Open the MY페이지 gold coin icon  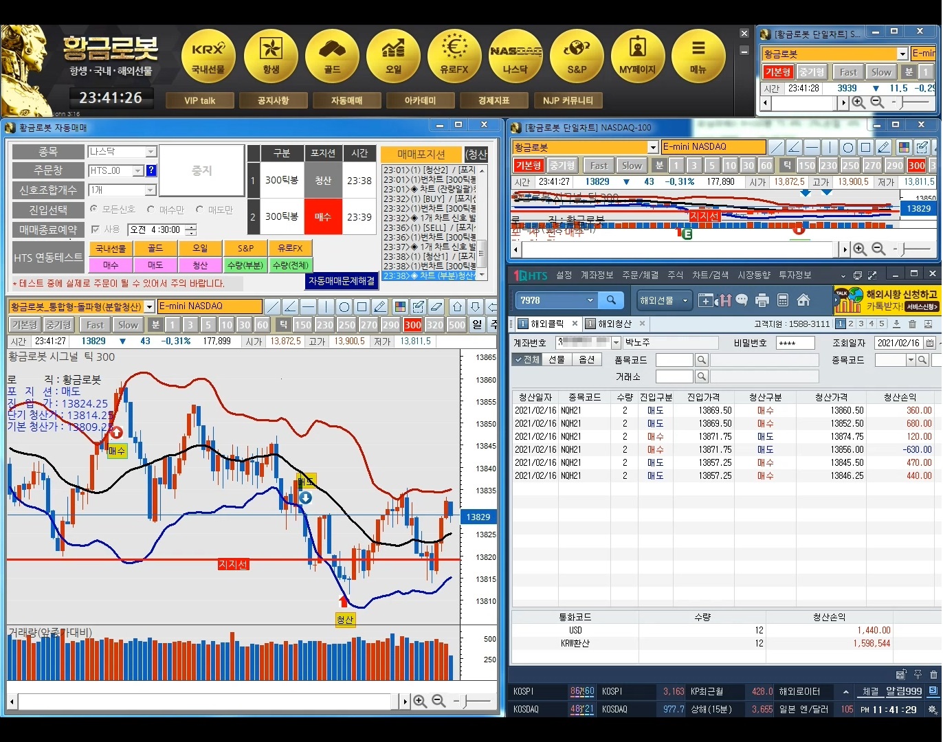[638, 56]
